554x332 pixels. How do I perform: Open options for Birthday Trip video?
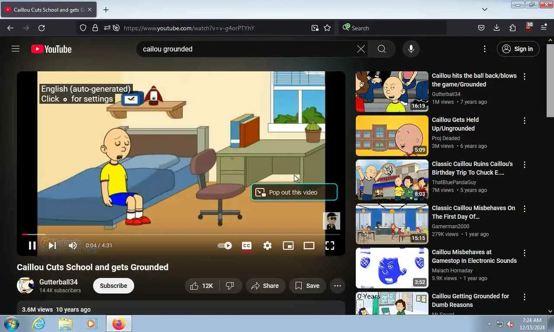525,165
